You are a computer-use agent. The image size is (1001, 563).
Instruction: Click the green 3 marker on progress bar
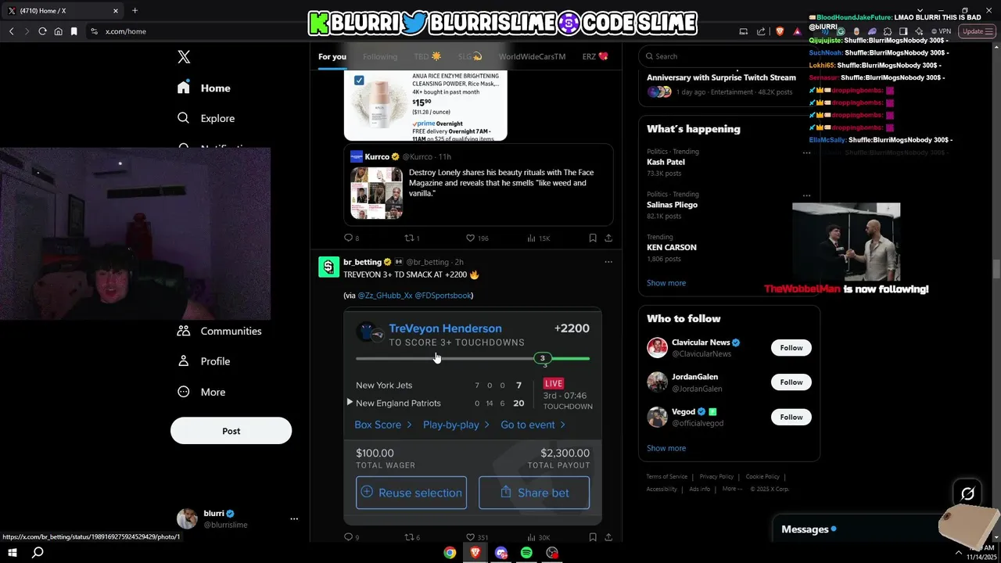tap(542, 358)
